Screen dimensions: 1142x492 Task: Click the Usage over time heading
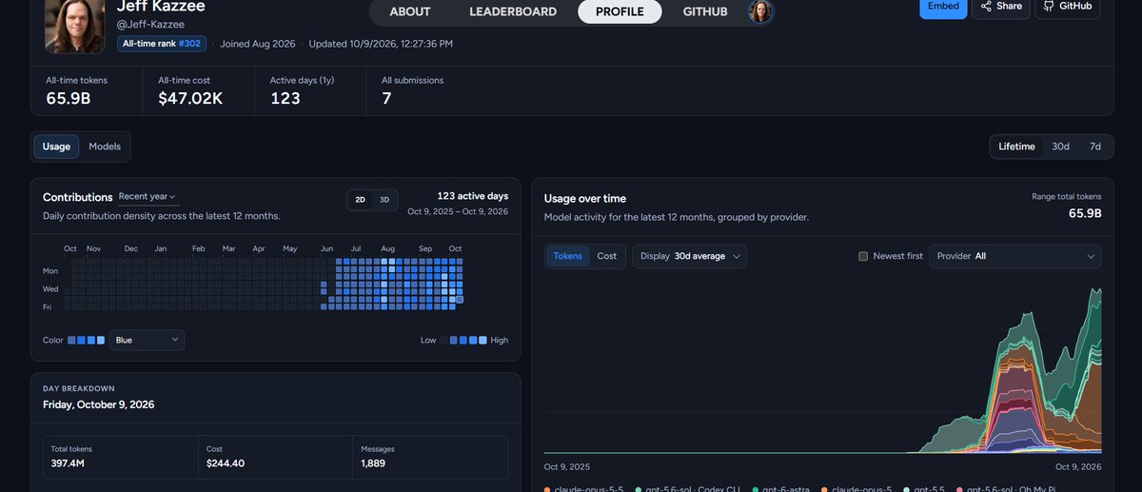pos(585,198)
